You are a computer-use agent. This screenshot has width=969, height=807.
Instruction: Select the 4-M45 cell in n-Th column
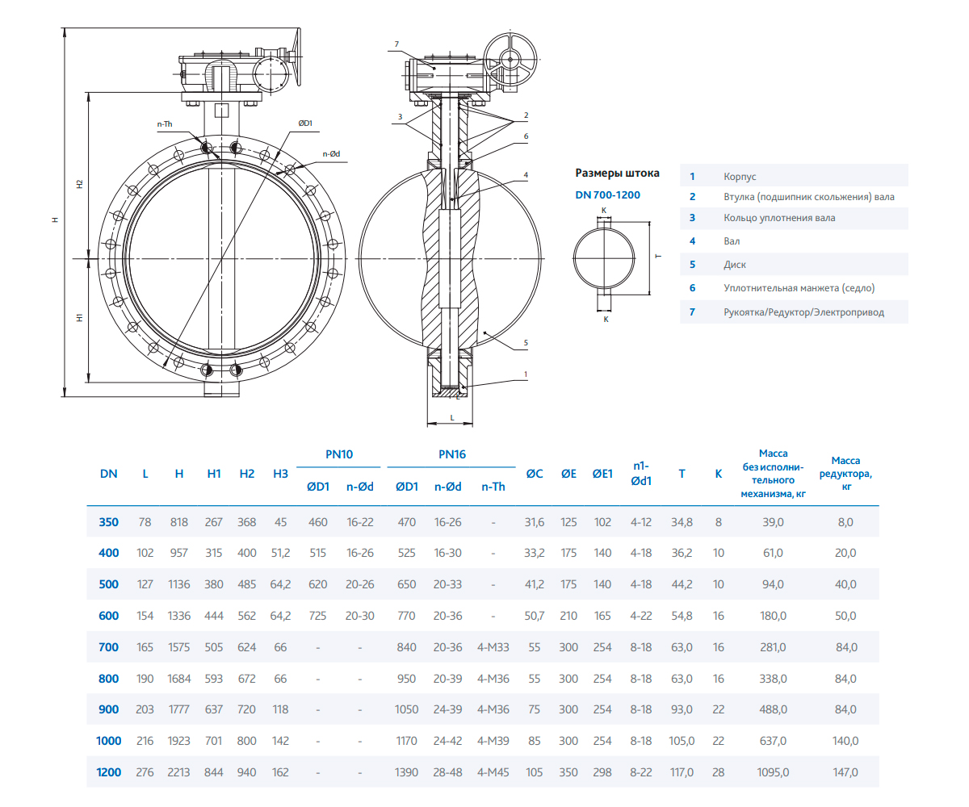(x=493, y=772)
